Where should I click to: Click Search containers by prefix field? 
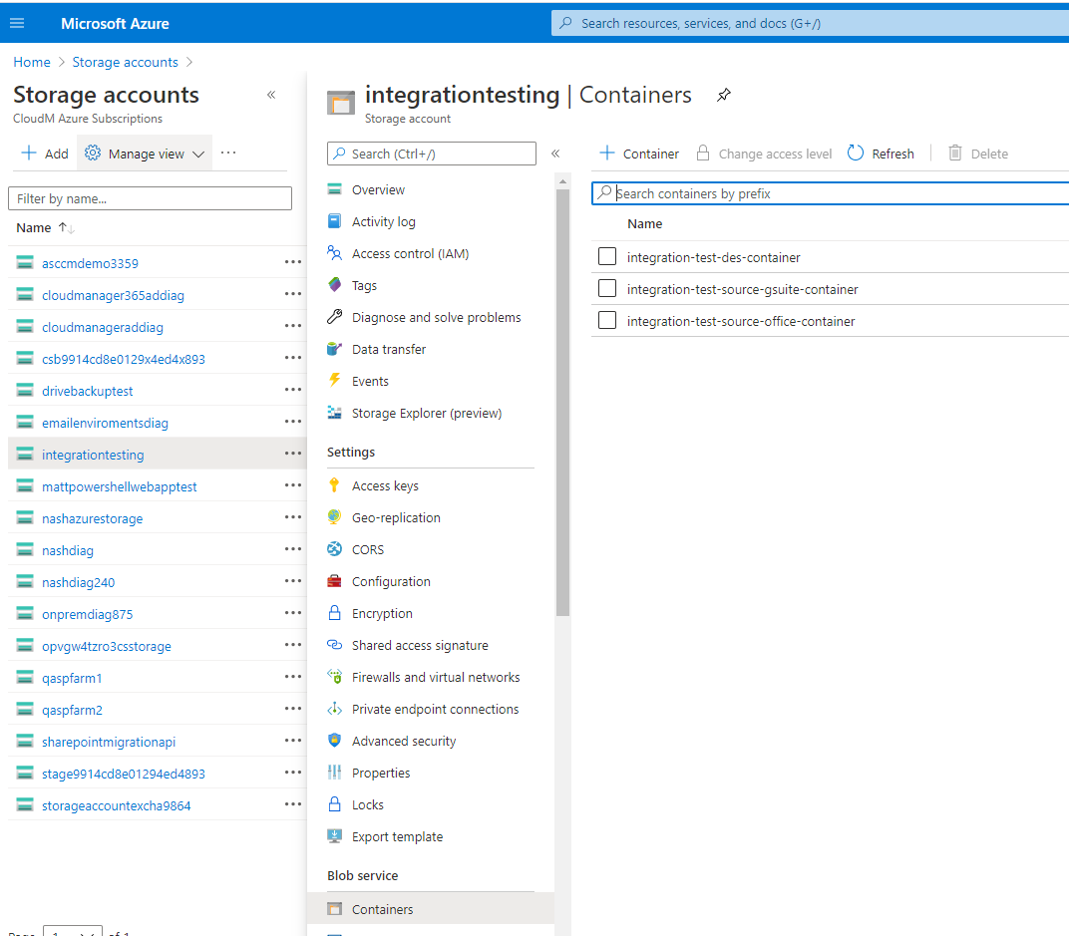point(830,193)
